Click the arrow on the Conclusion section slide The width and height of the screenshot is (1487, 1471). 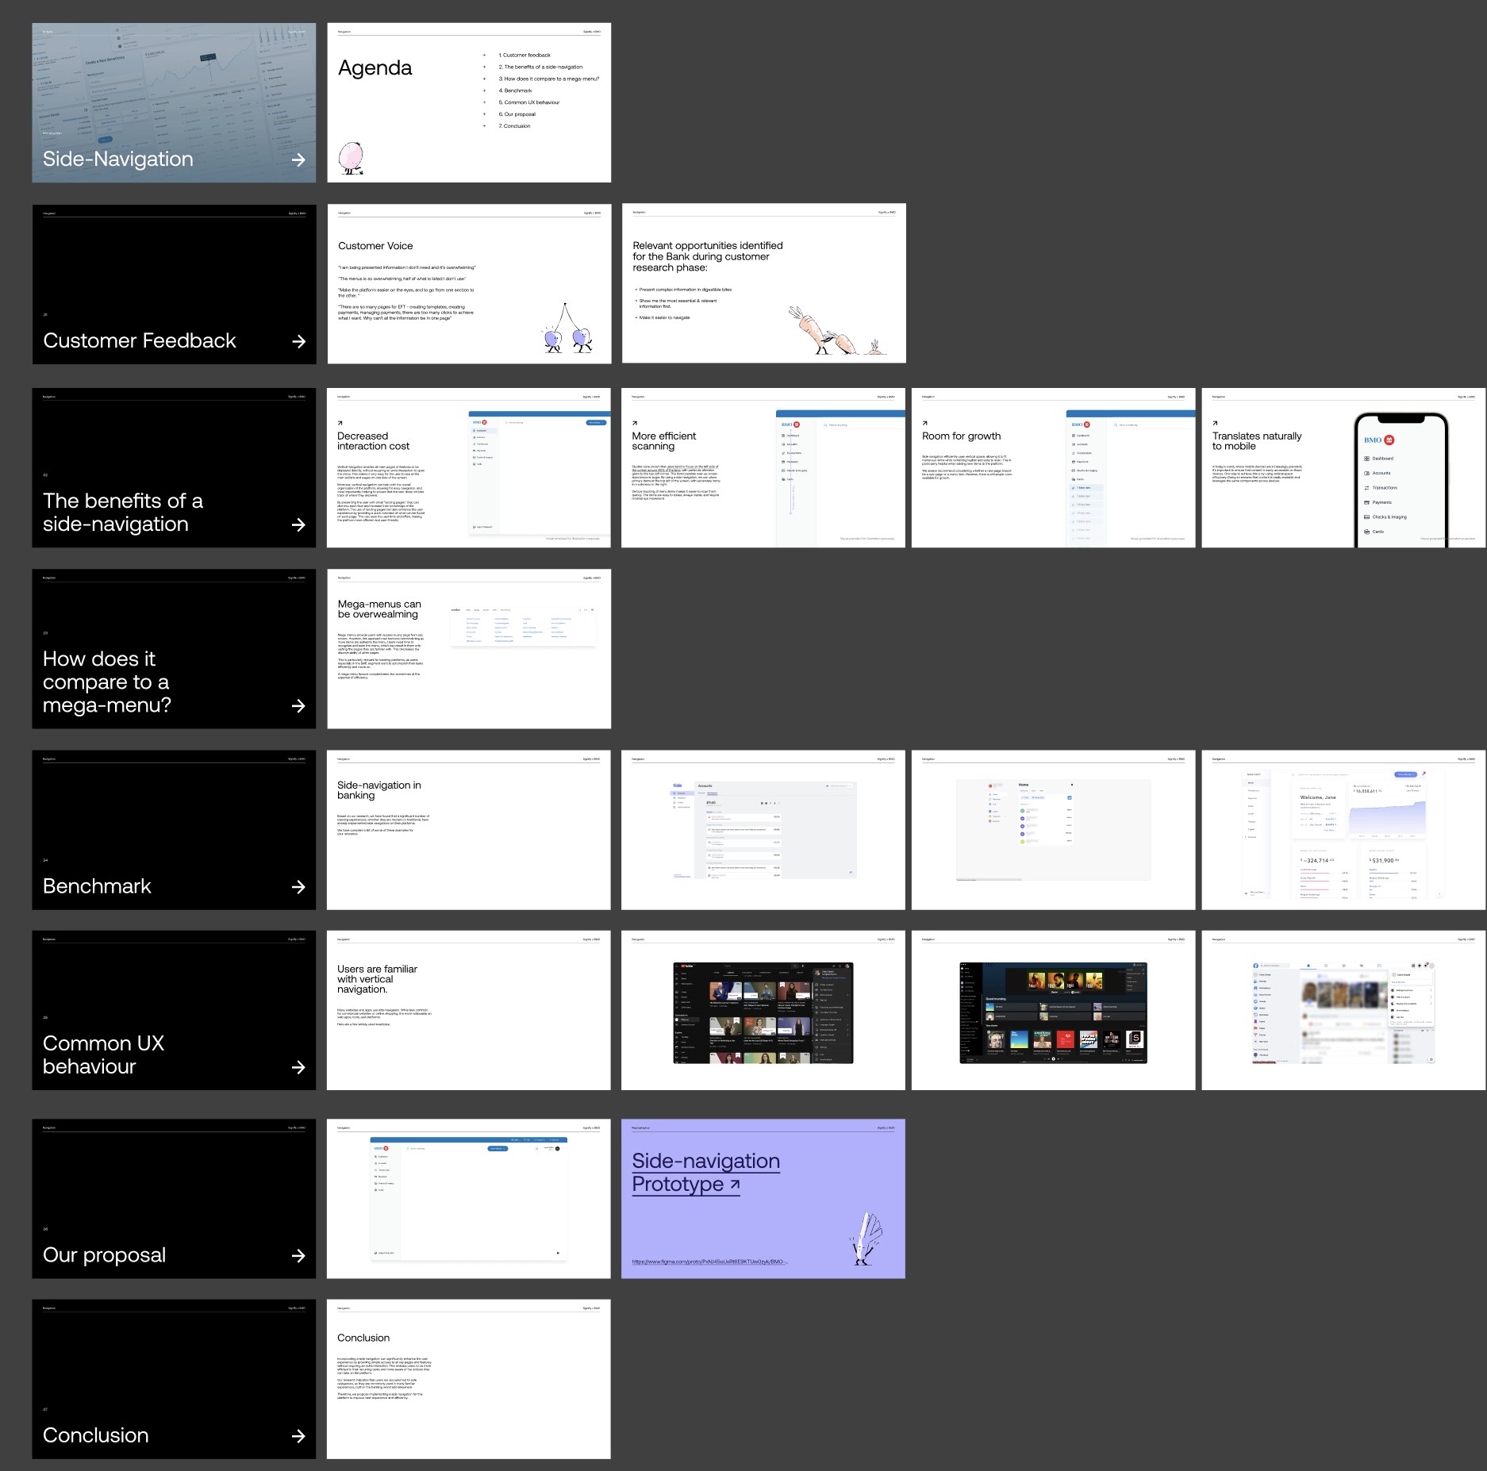(298, 1436)
